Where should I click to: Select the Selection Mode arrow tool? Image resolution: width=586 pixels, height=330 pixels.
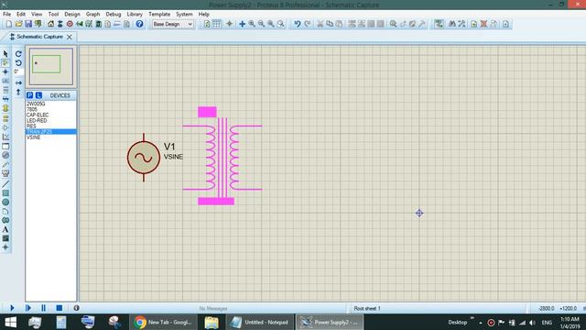click(x=5, y=54)
